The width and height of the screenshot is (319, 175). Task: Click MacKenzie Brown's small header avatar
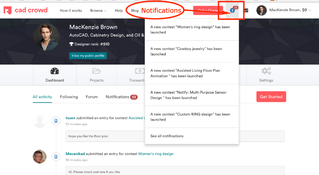pyautogui.click(x=262, y=10)
